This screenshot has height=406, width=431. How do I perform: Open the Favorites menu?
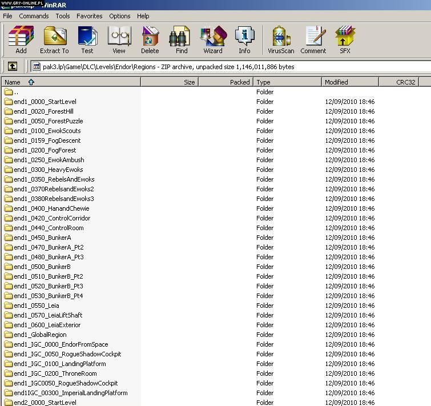click(90, 16)
